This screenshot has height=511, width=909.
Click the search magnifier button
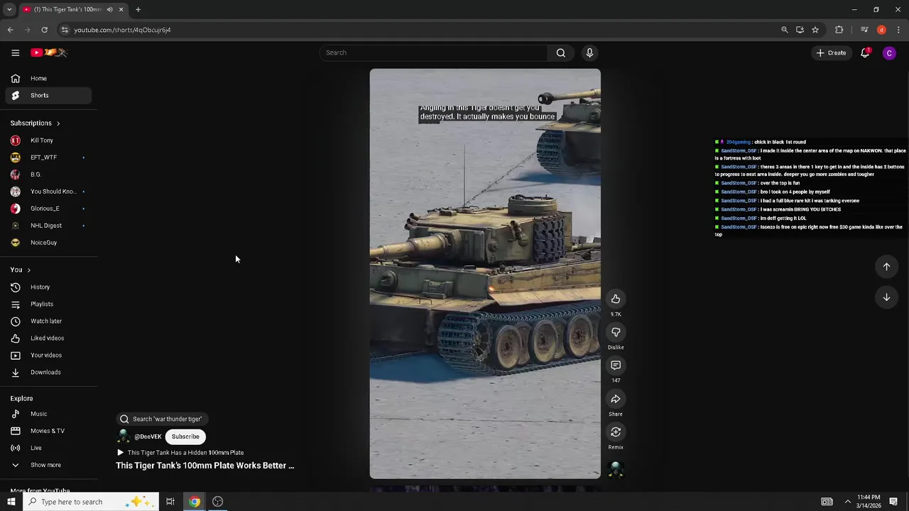pos(561,53)
